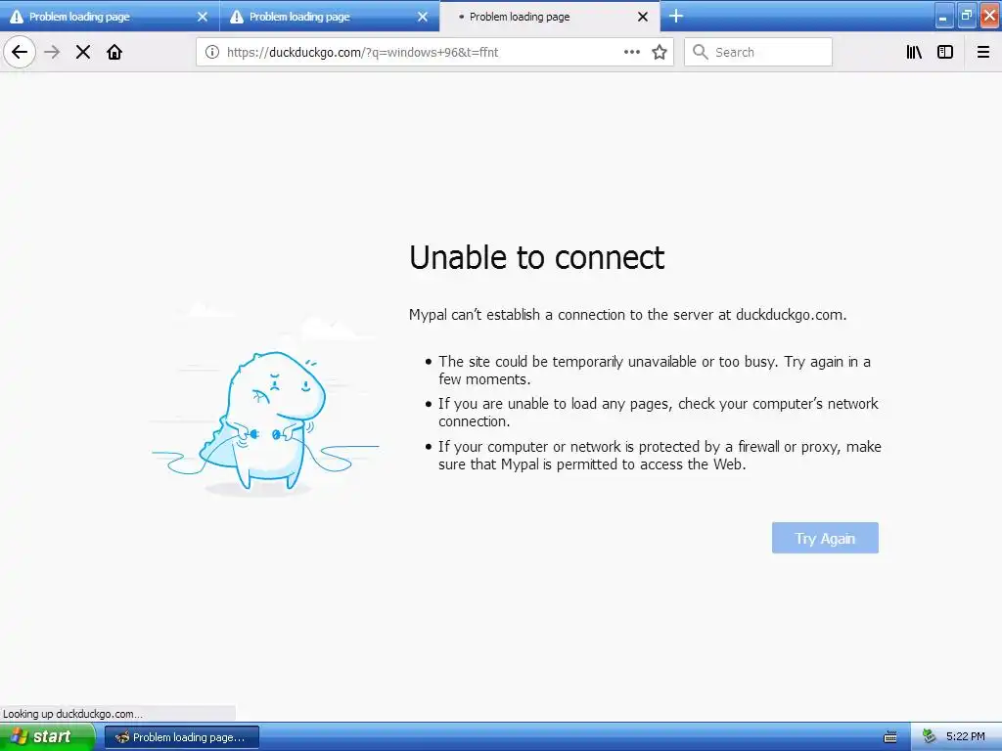
Task: Click the 5:22 PM clock
Action: [966, 736]
